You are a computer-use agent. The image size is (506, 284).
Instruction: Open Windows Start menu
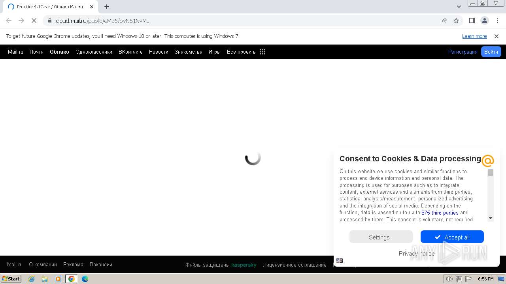(11, 278)
